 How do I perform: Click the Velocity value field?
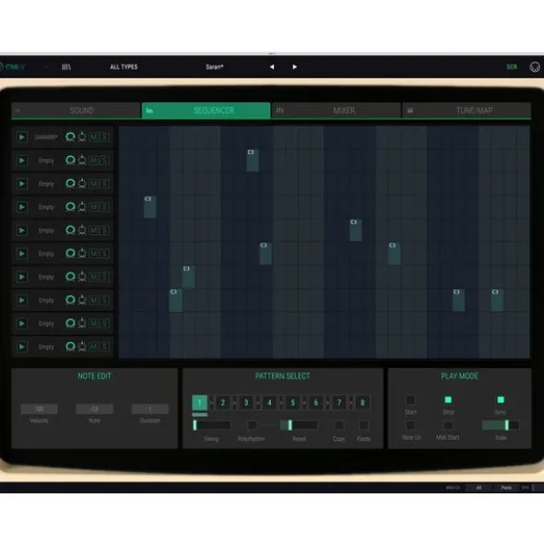pos(39,409)
